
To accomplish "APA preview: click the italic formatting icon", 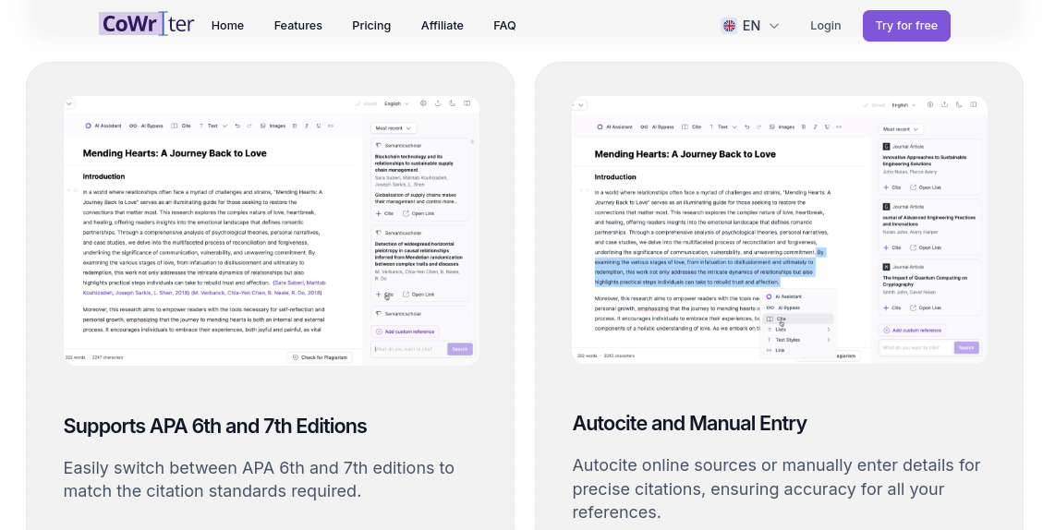I will click(x=307, y=126).
